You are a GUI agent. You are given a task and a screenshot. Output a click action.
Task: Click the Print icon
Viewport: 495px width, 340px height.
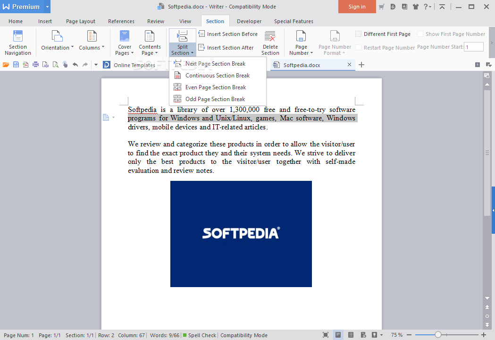(36, 65)
